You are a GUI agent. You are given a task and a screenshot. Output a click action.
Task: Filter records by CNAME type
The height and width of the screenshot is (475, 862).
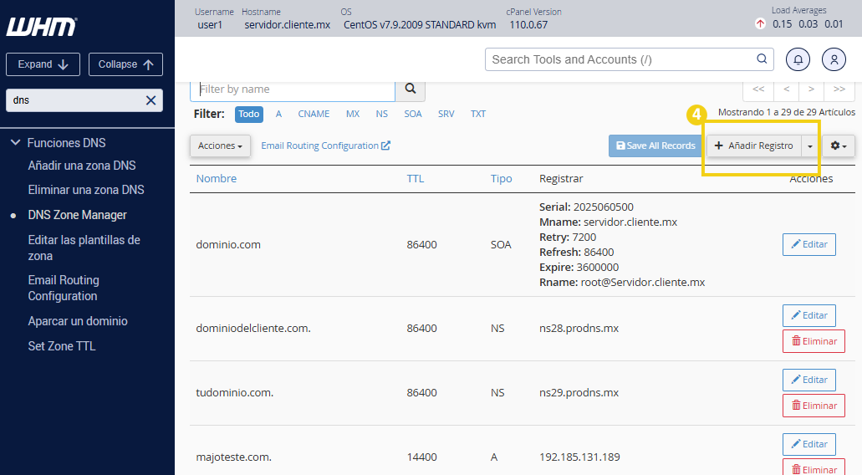pyautogui.click(x=314, y=114)
